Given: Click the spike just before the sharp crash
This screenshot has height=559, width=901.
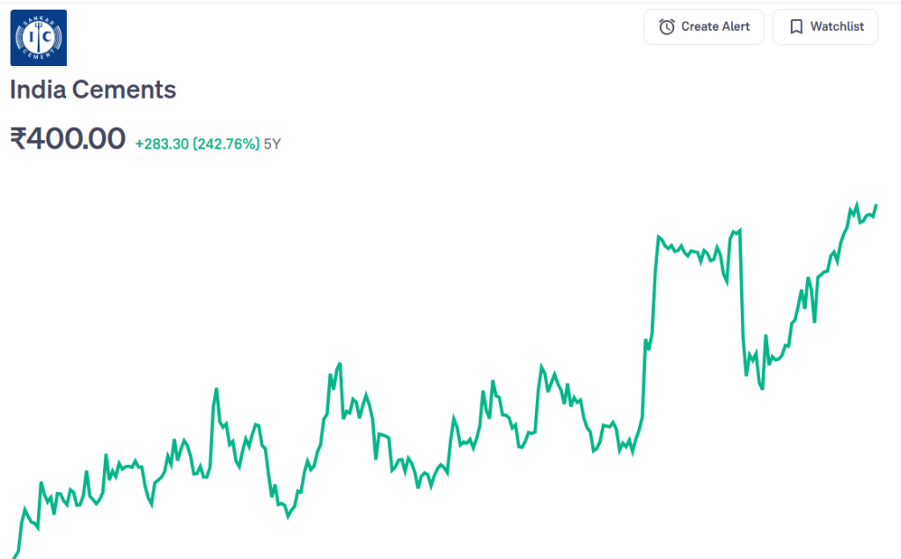Looking at the screenshot, I should click(x=739, y=230).
